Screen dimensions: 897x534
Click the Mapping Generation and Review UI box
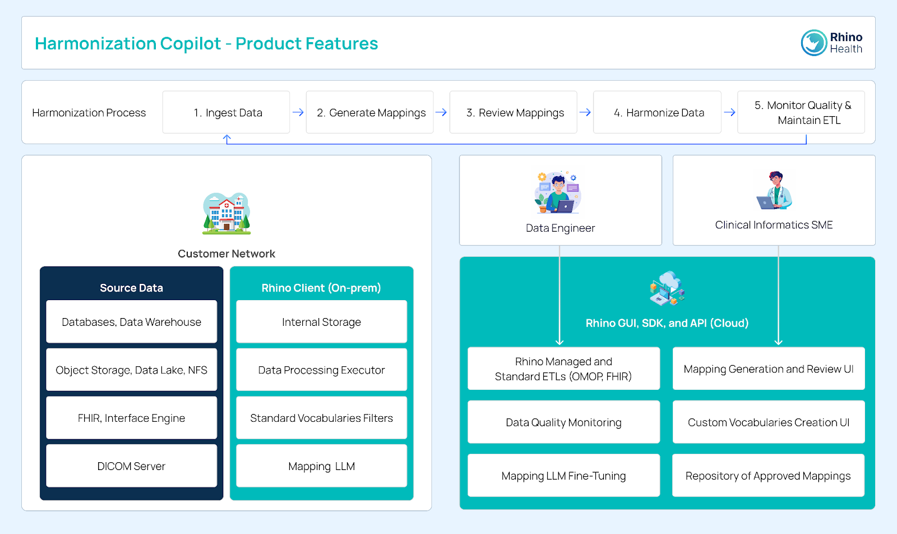click(769, 369)
